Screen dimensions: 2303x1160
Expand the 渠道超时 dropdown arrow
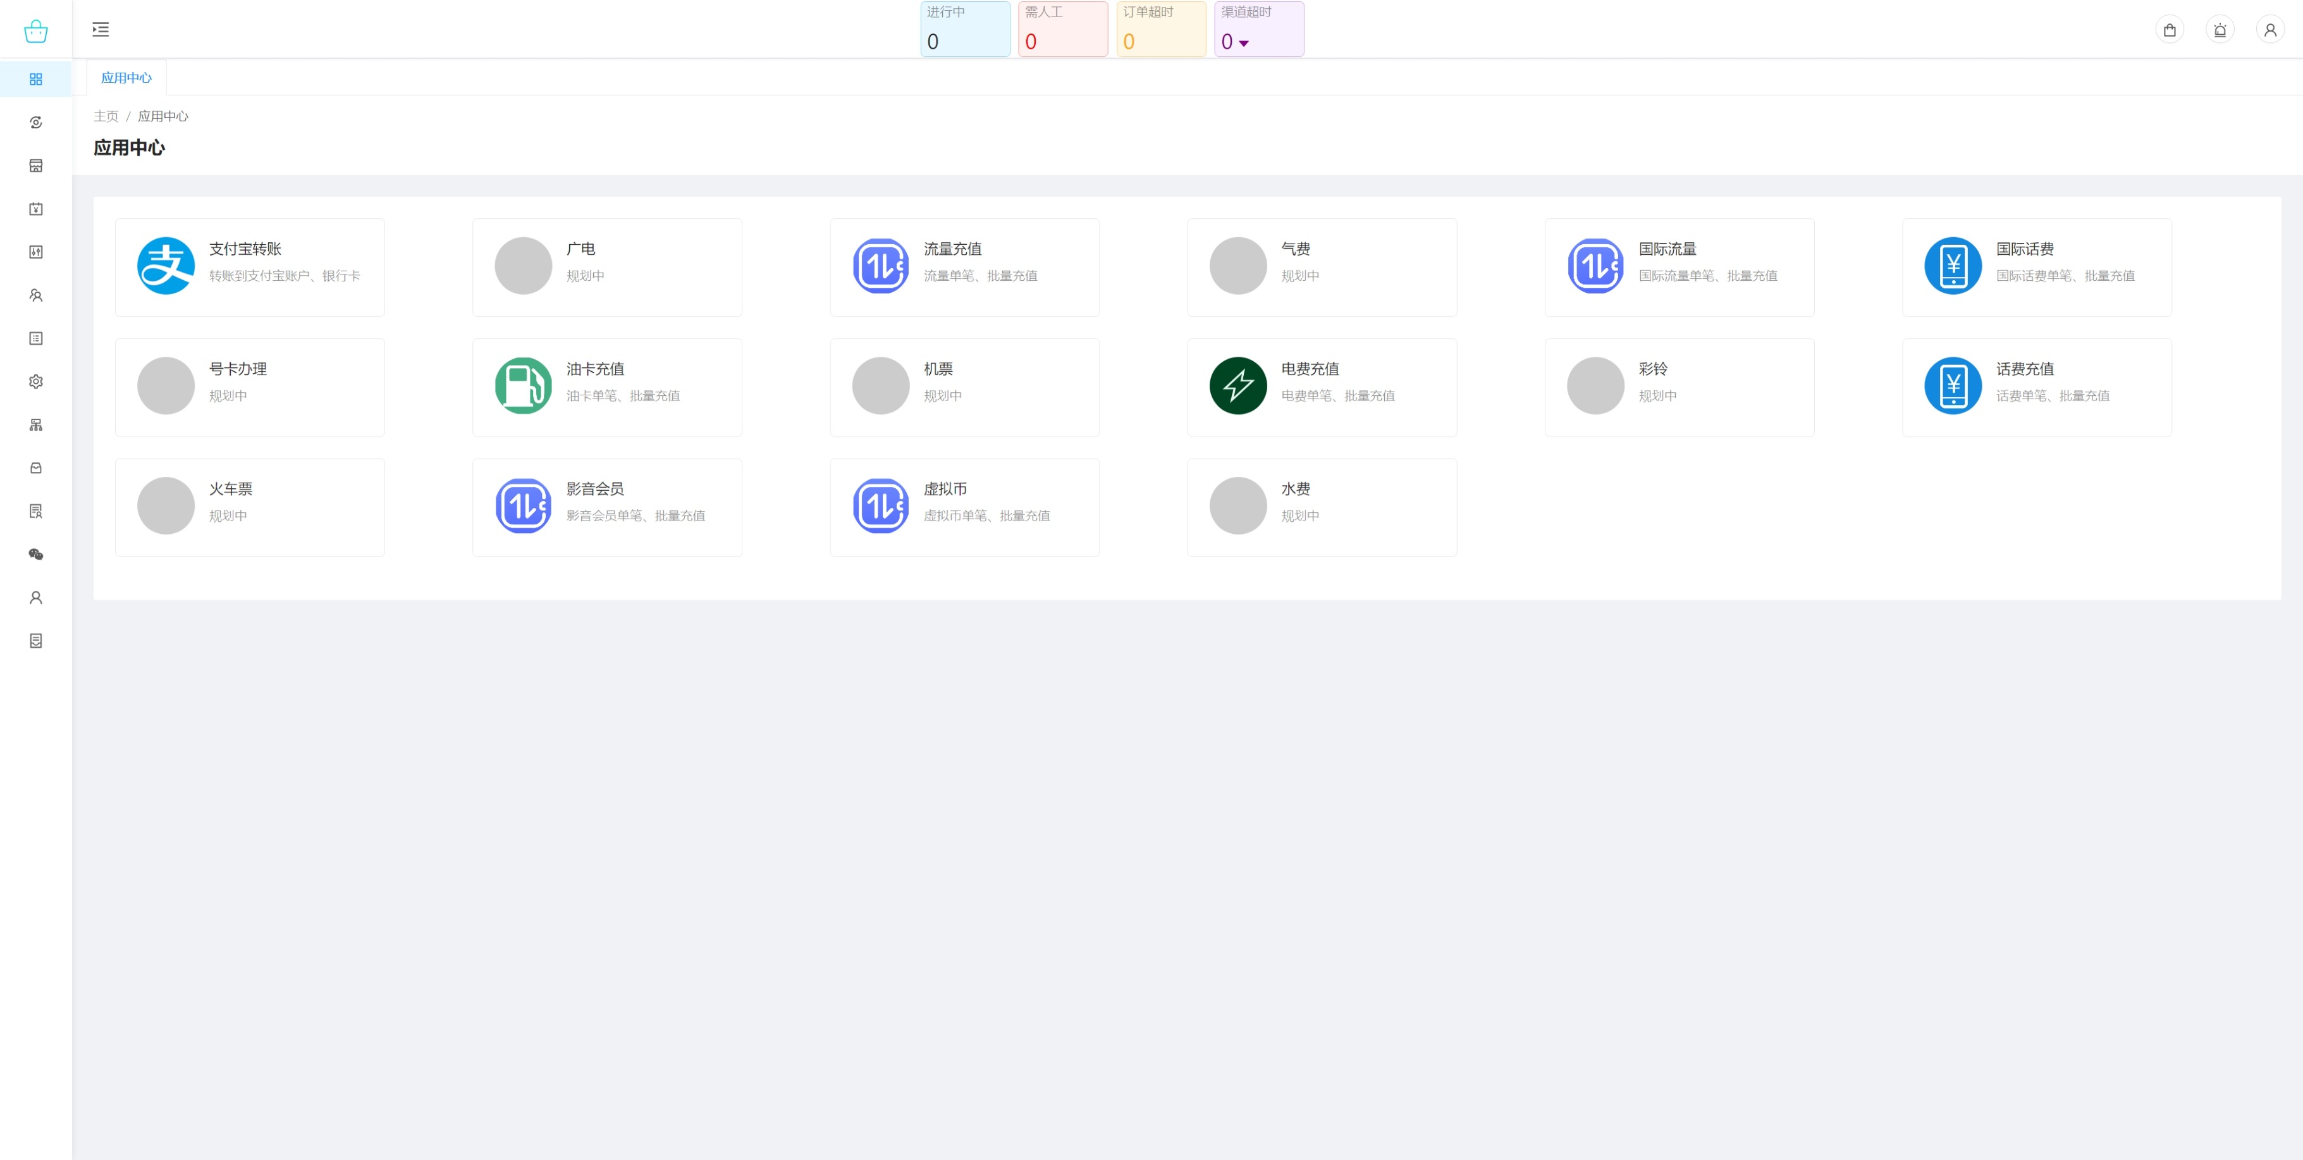click(x=1244, y=43)
